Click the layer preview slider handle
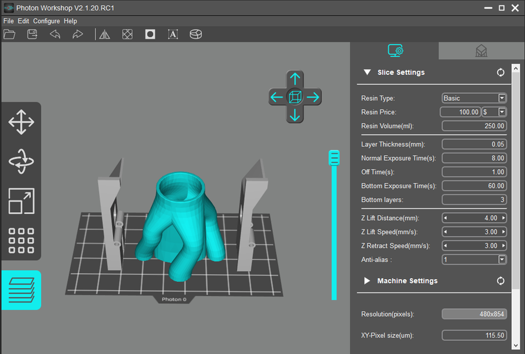The image size is (525, 354). 334,158
